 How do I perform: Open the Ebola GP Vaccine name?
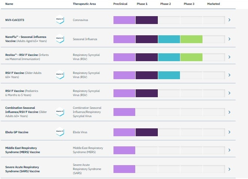click(17, 132)
